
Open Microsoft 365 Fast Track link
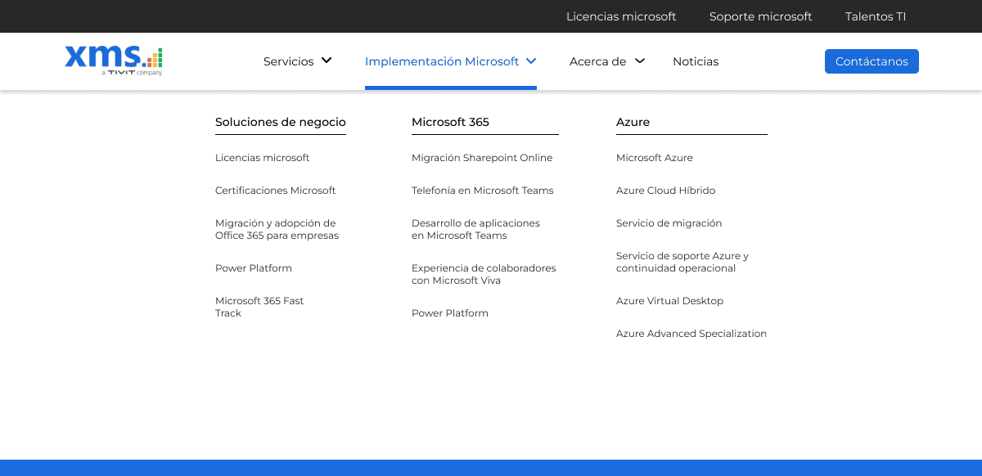259,307
